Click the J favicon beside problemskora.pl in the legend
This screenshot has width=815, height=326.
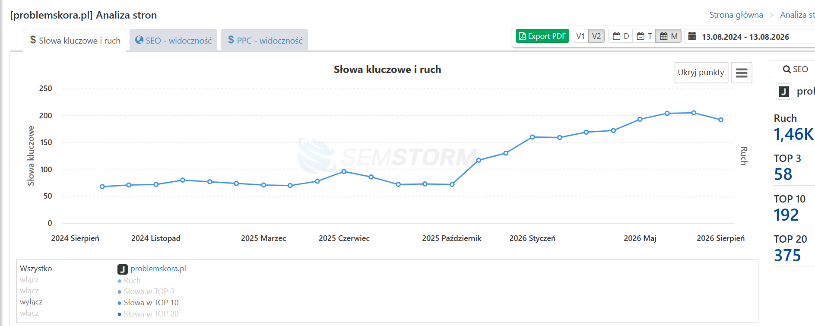tap(123, 269)
